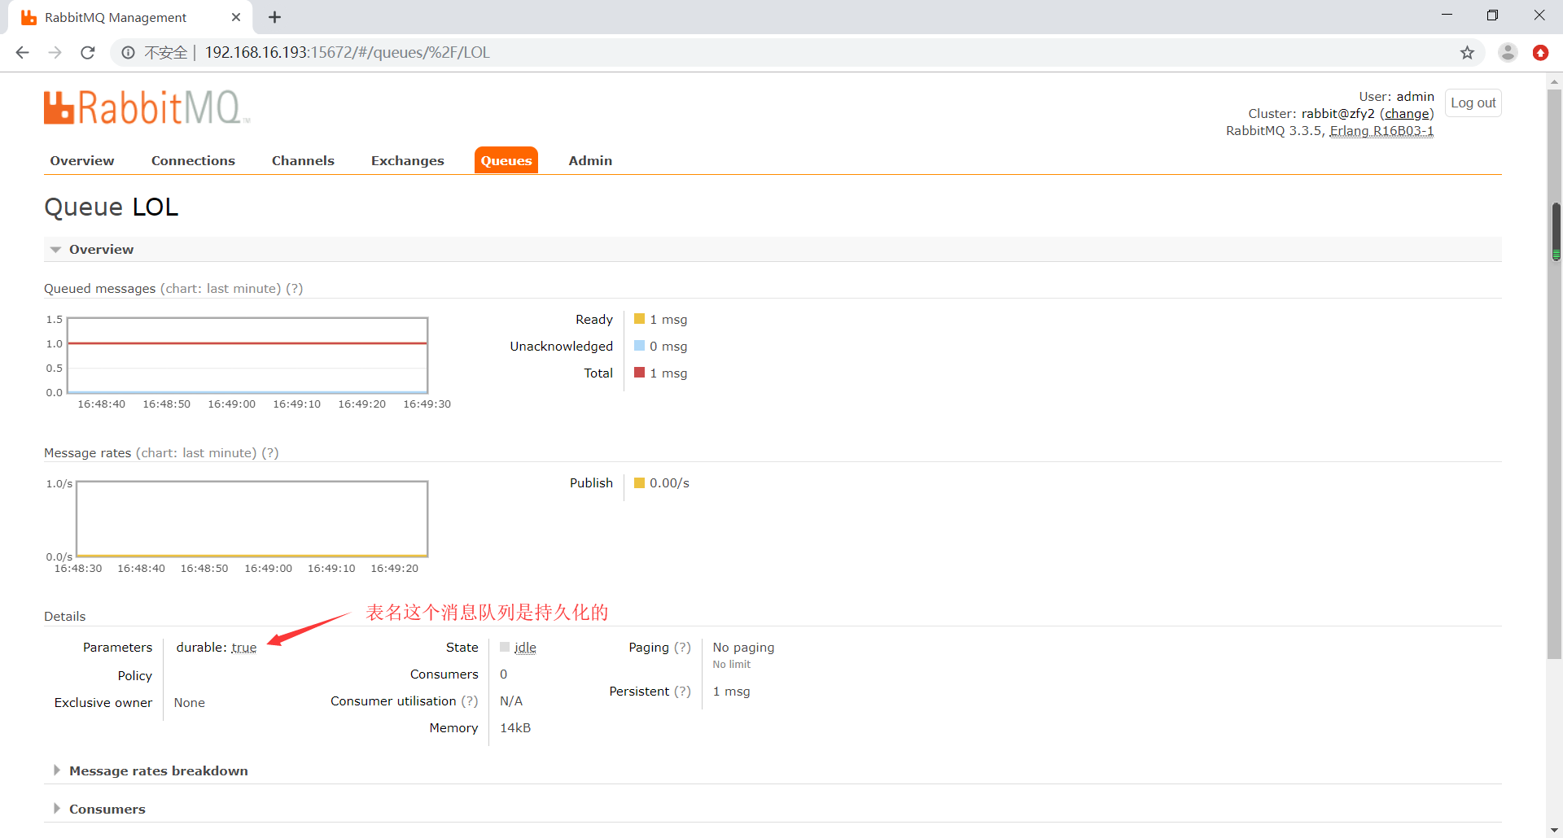The height and width of the screenshot is (838, 1563).
Task: Expand Message rates breakdown section
Action: point(150,770)
